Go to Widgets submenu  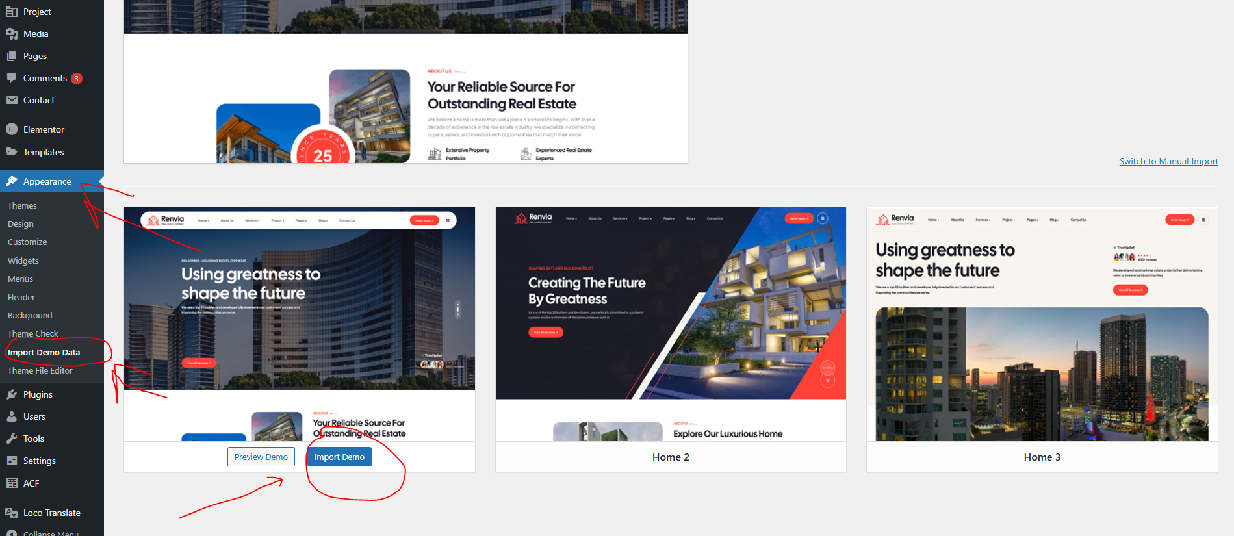[x=23, y=261]
